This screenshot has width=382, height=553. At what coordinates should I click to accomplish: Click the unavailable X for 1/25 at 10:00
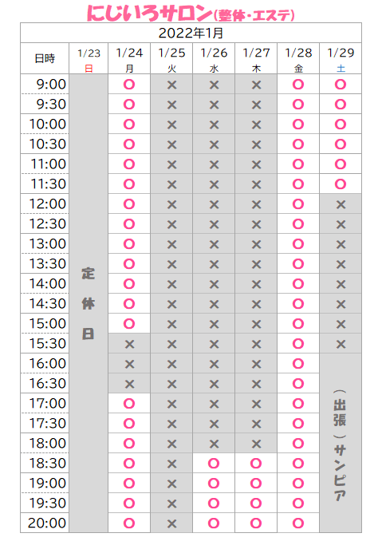coord(171,124)
